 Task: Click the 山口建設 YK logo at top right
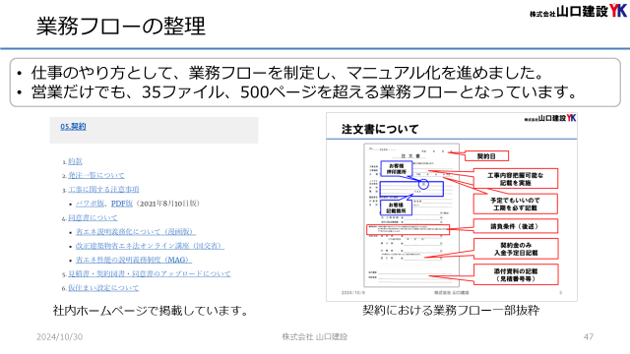(578, 11)
